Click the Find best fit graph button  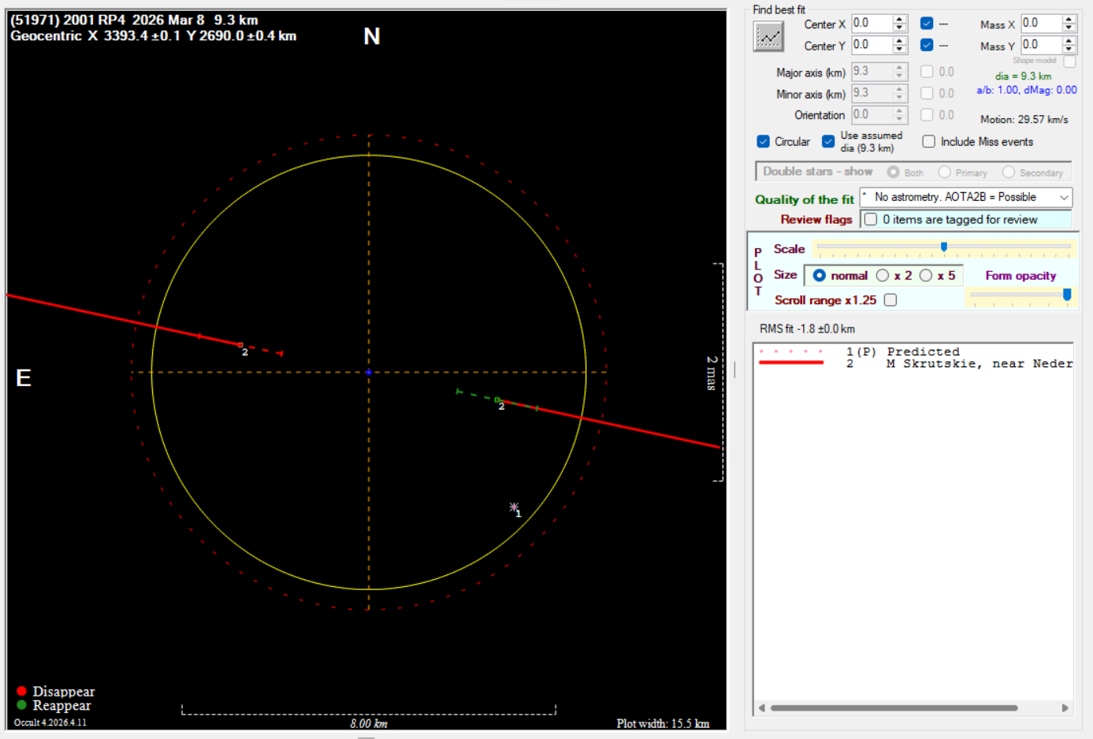pyautogui.click(x=768, y=37)
